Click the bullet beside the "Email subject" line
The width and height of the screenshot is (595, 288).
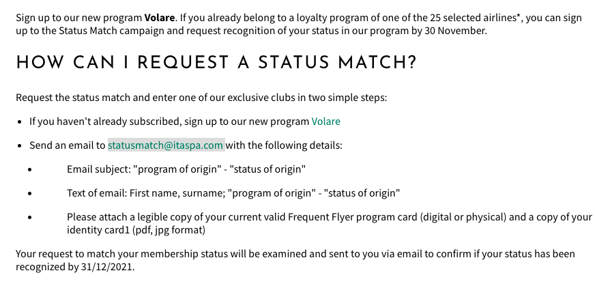point(31,169)
